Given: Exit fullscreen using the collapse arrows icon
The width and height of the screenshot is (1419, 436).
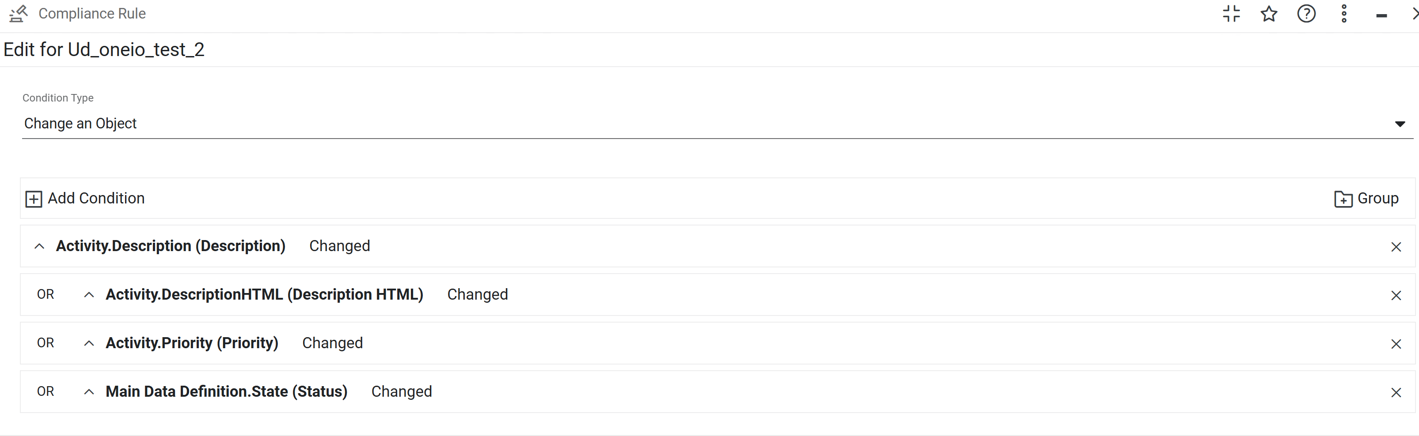Looking at the screenshot, I should point(1231,14).
